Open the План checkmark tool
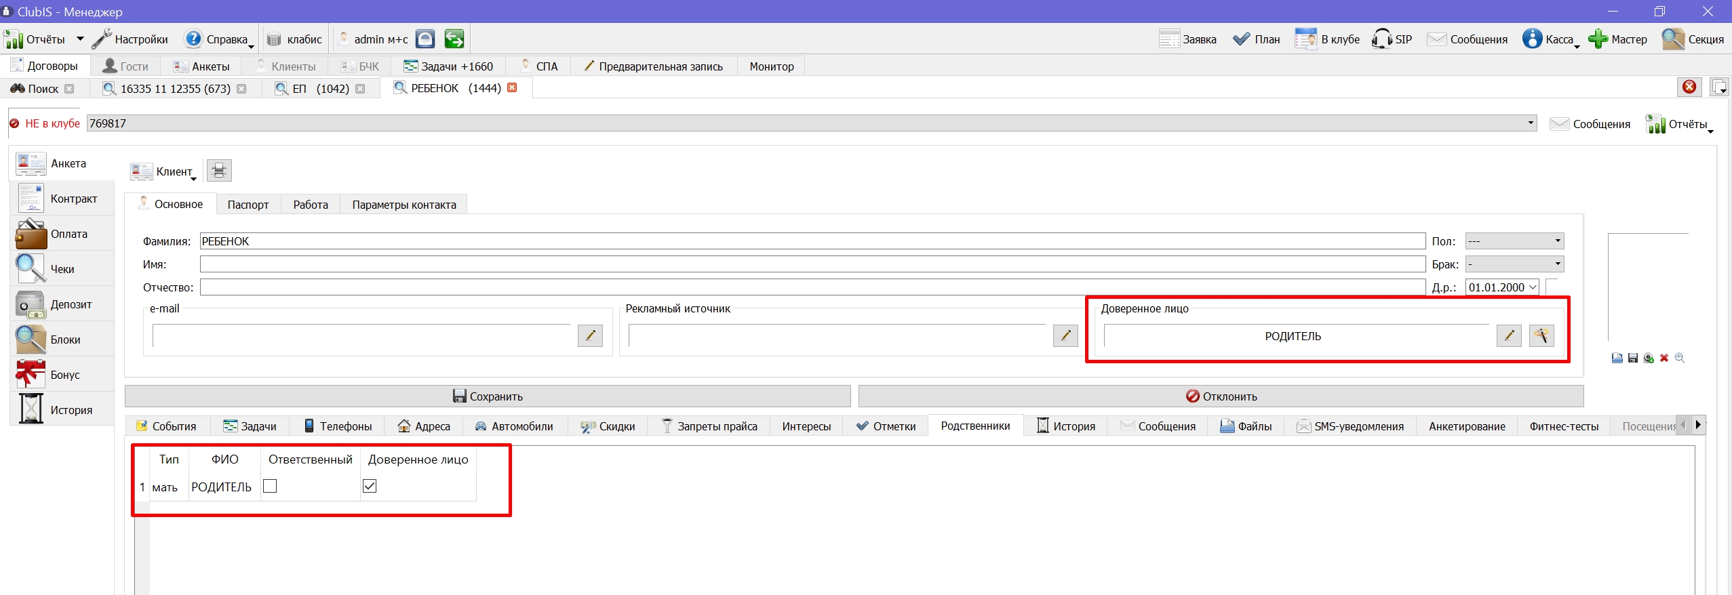 [1256, 39]
